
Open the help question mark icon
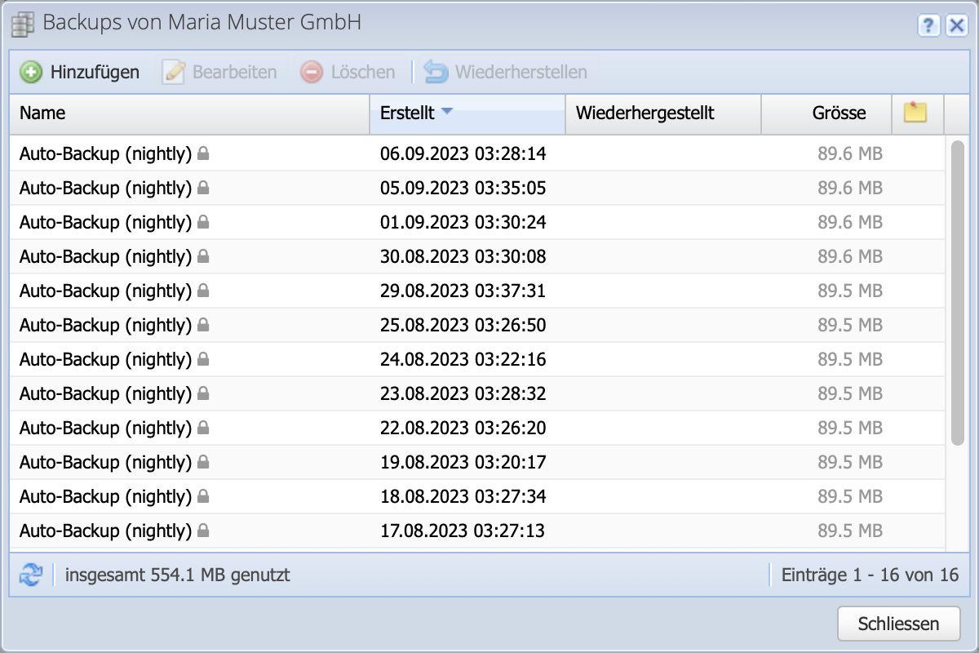(x=928, y=25)
